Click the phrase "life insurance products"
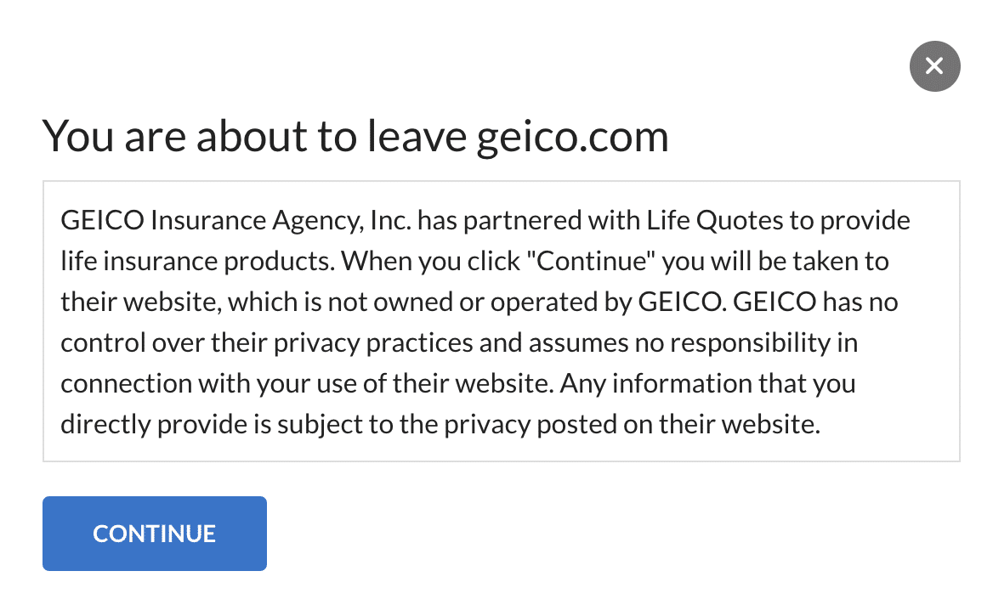 click(x=197, y=261)
